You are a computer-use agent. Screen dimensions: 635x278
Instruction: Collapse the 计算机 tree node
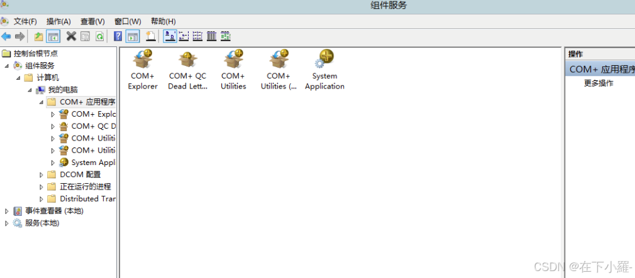click(18, 78)
